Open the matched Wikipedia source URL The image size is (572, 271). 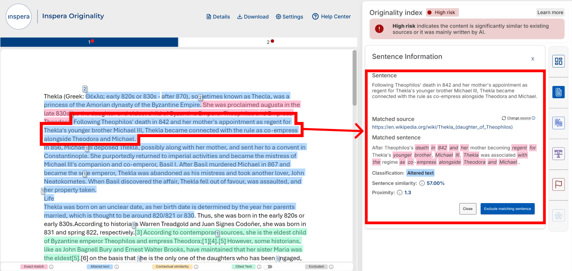pyautogui.click(x=442, y=127)
